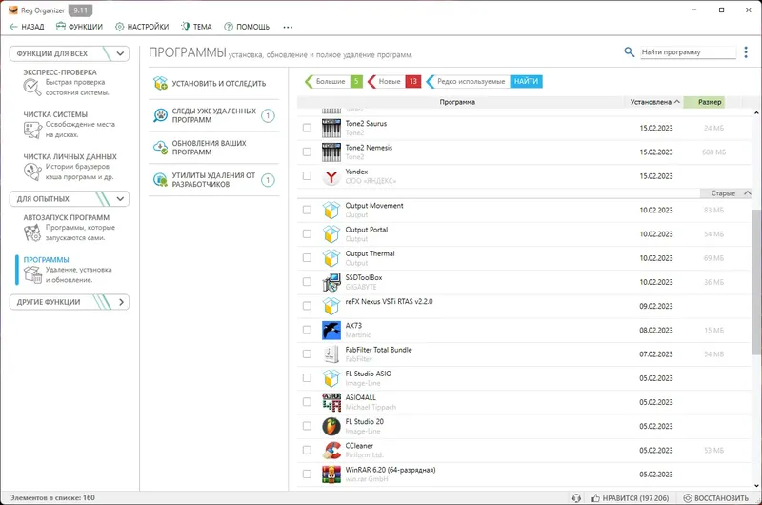Click the search magnifier icon
Image resolution: width=762 pixels, height=505 pixels.
[629, 51]
